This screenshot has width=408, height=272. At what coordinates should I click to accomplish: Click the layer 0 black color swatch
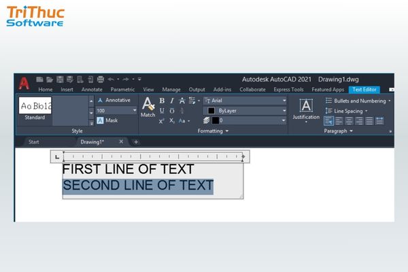pos(216,120)
